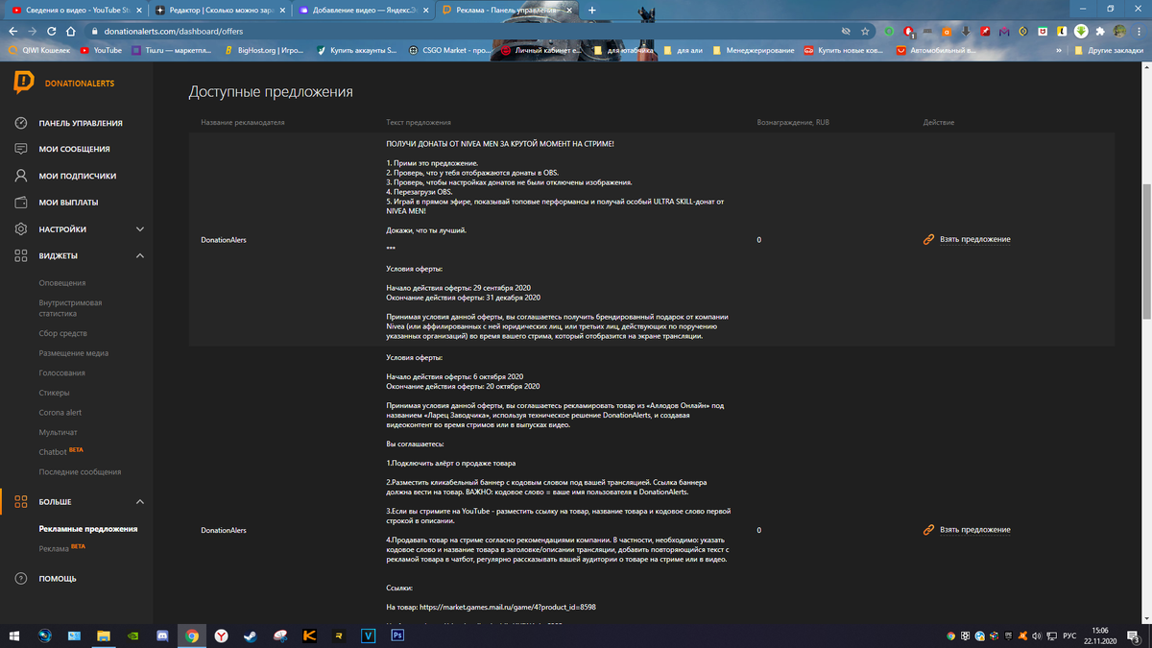Open Менеджерирование bookmark folder
1152x648 pixels.
(x=754, y=50)
